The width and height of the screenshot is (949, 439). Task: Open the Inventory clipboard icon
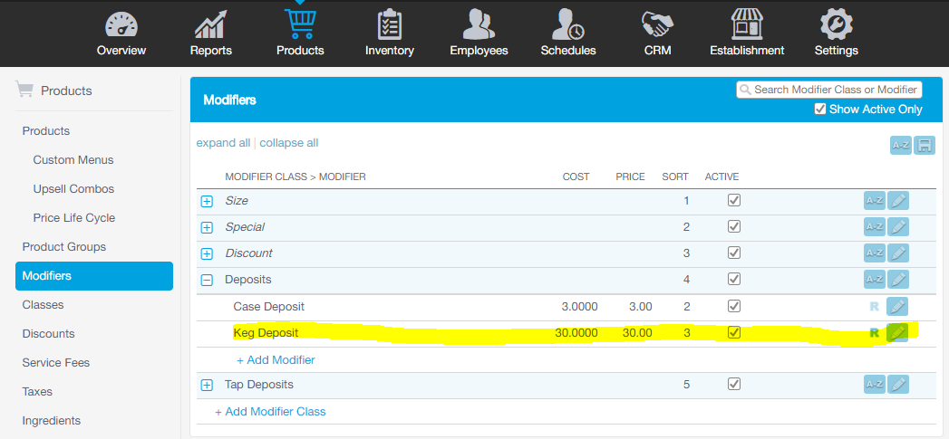(389, 25)
